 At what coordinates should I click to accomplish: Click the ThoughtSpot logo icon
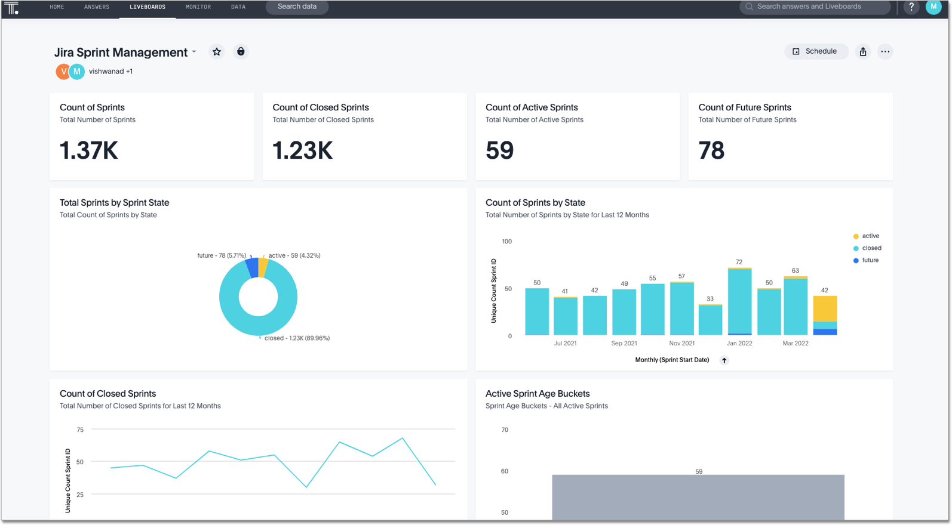[x=12, y=8]
